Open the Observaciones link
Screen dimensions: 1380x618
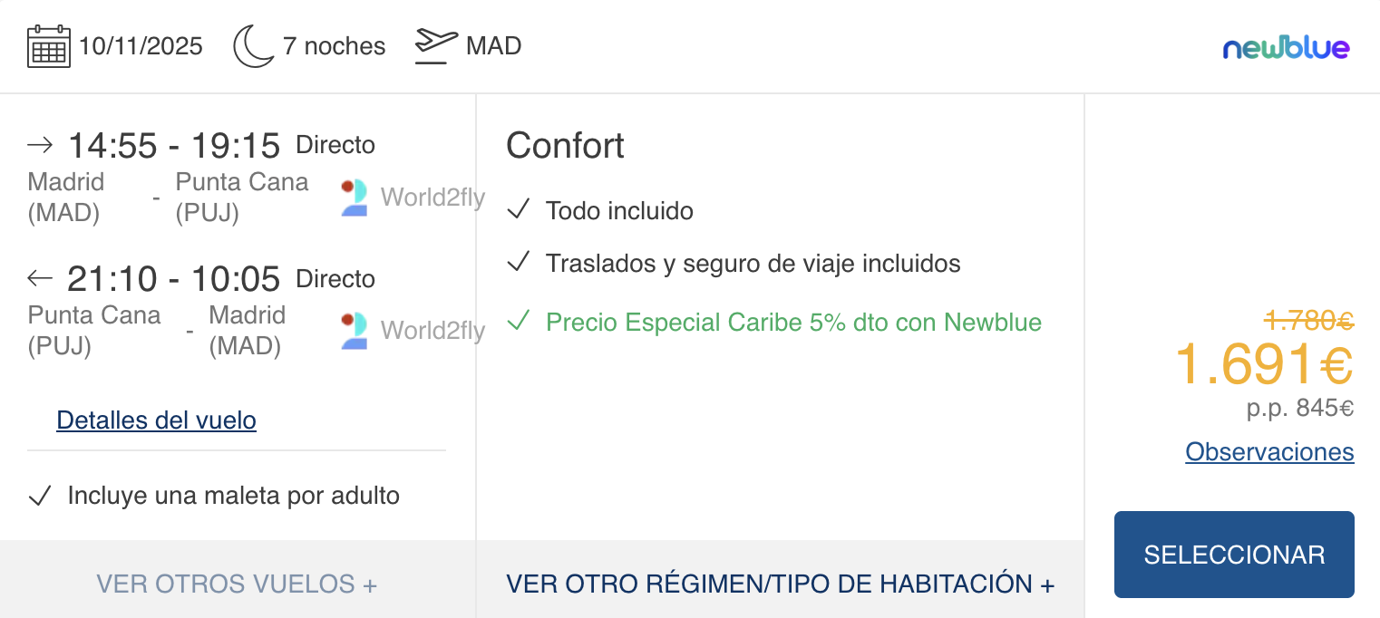click(1269, 451)
